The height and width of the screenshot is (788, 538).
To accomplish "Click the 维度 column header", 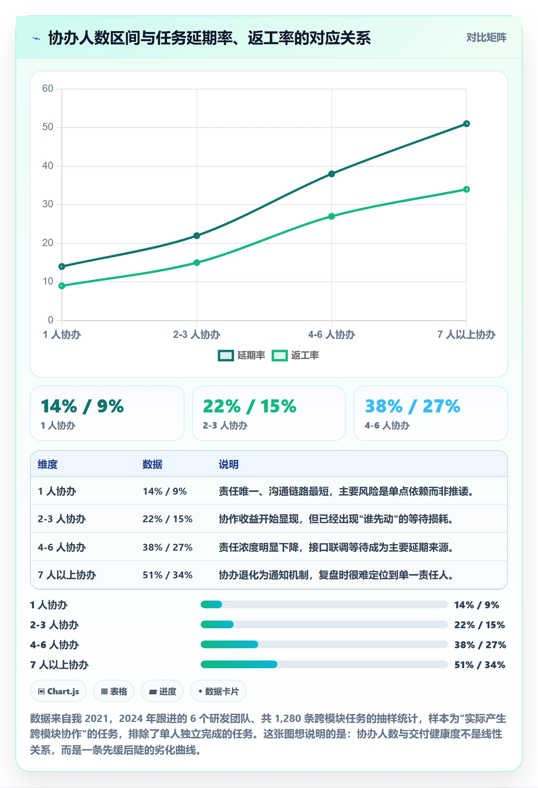I will point(48,464).
